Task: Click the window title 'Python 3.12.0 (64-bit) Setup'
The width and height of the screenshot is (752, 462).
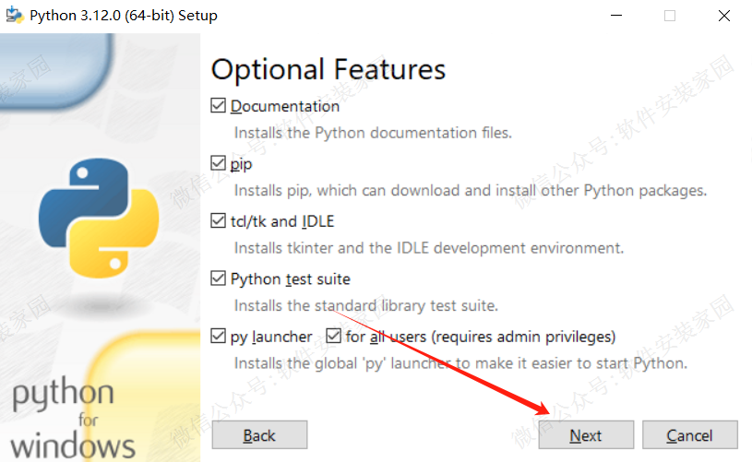Action: point(123,16)
